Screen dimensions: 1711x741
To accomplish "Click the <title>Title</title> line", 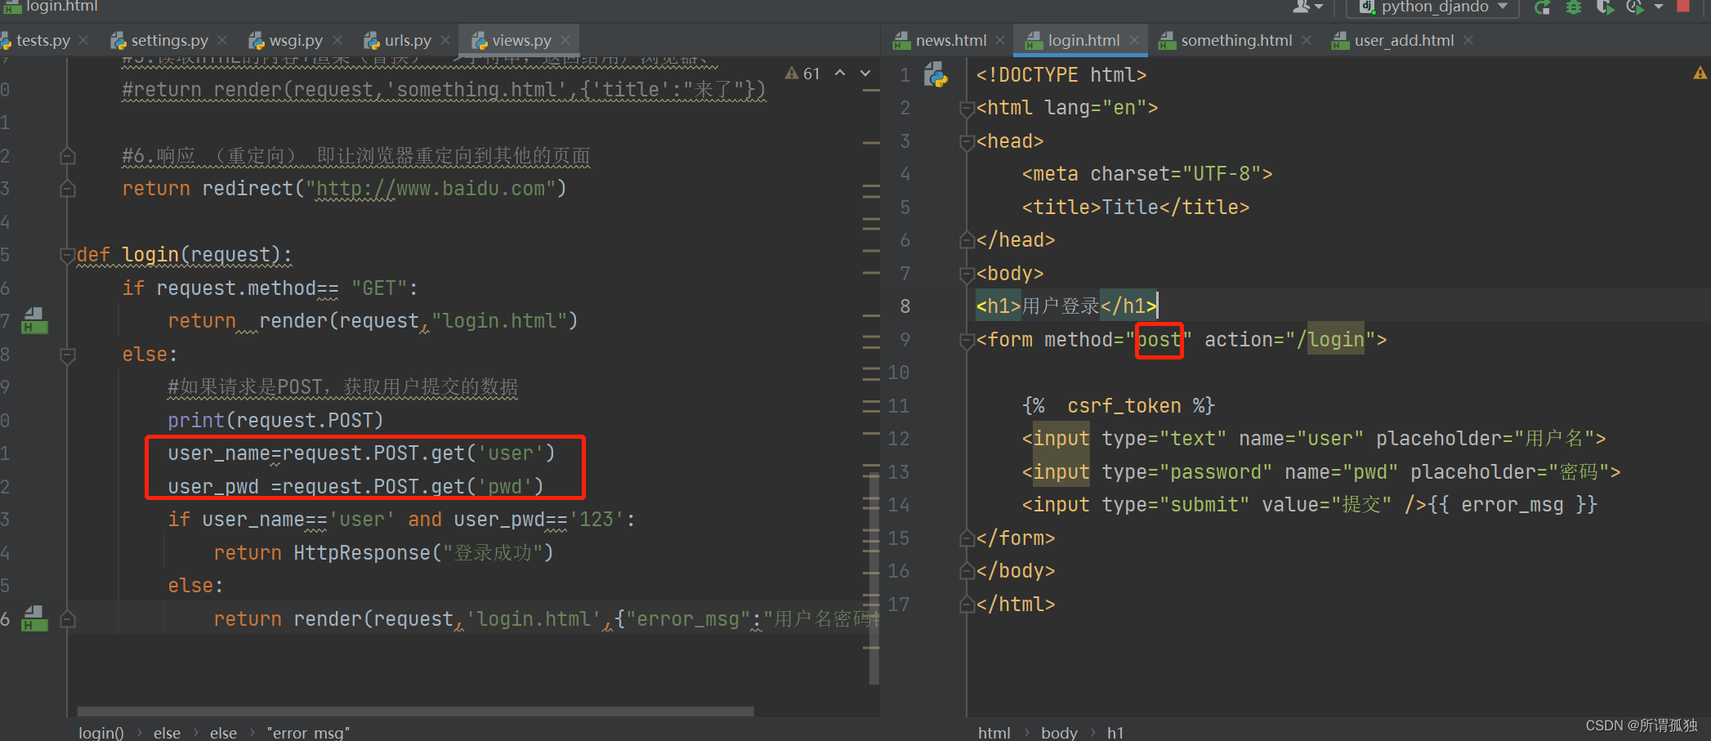I will 1135,208.
